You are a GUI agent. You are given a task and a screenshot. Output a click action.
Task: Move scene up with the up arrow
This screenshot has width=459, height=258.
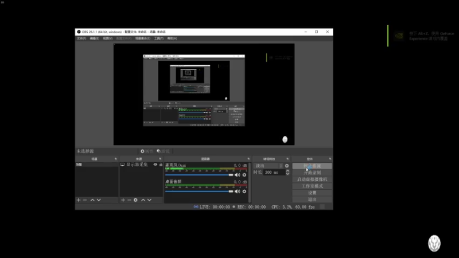click(92, 200)
